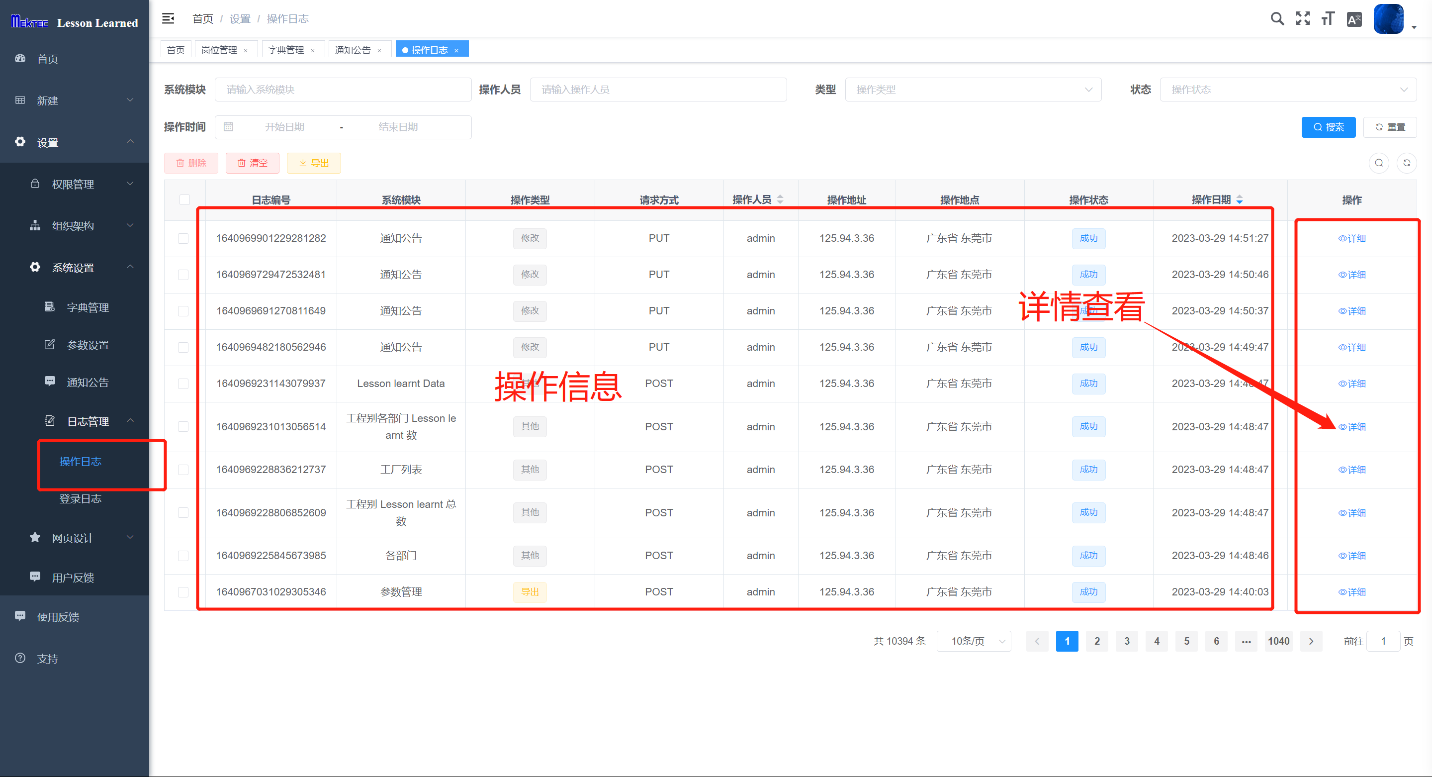Focus the 操作人员 input field
The height and width of the screenshot is (777, 1432).
click(x=658, y=90)
